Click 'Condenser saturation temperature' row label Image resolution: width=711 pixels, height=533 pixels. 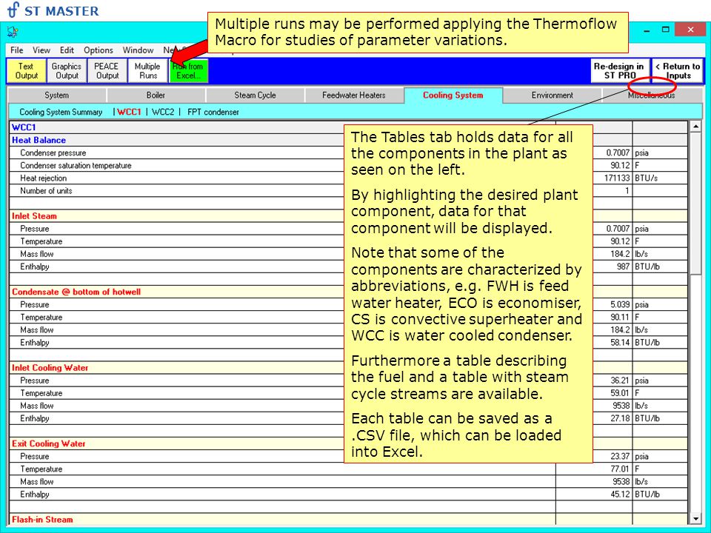[x=76, y=165]
